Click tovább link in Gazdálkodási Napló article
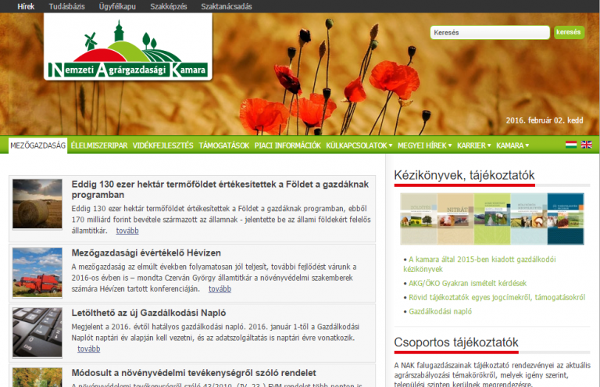The height and width of the screenshot is (387, 600). click(89, 349)
